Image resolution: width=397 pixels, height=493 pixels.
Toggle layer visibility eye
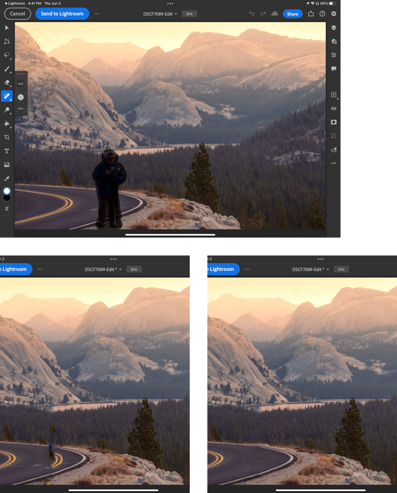point(333,108)
